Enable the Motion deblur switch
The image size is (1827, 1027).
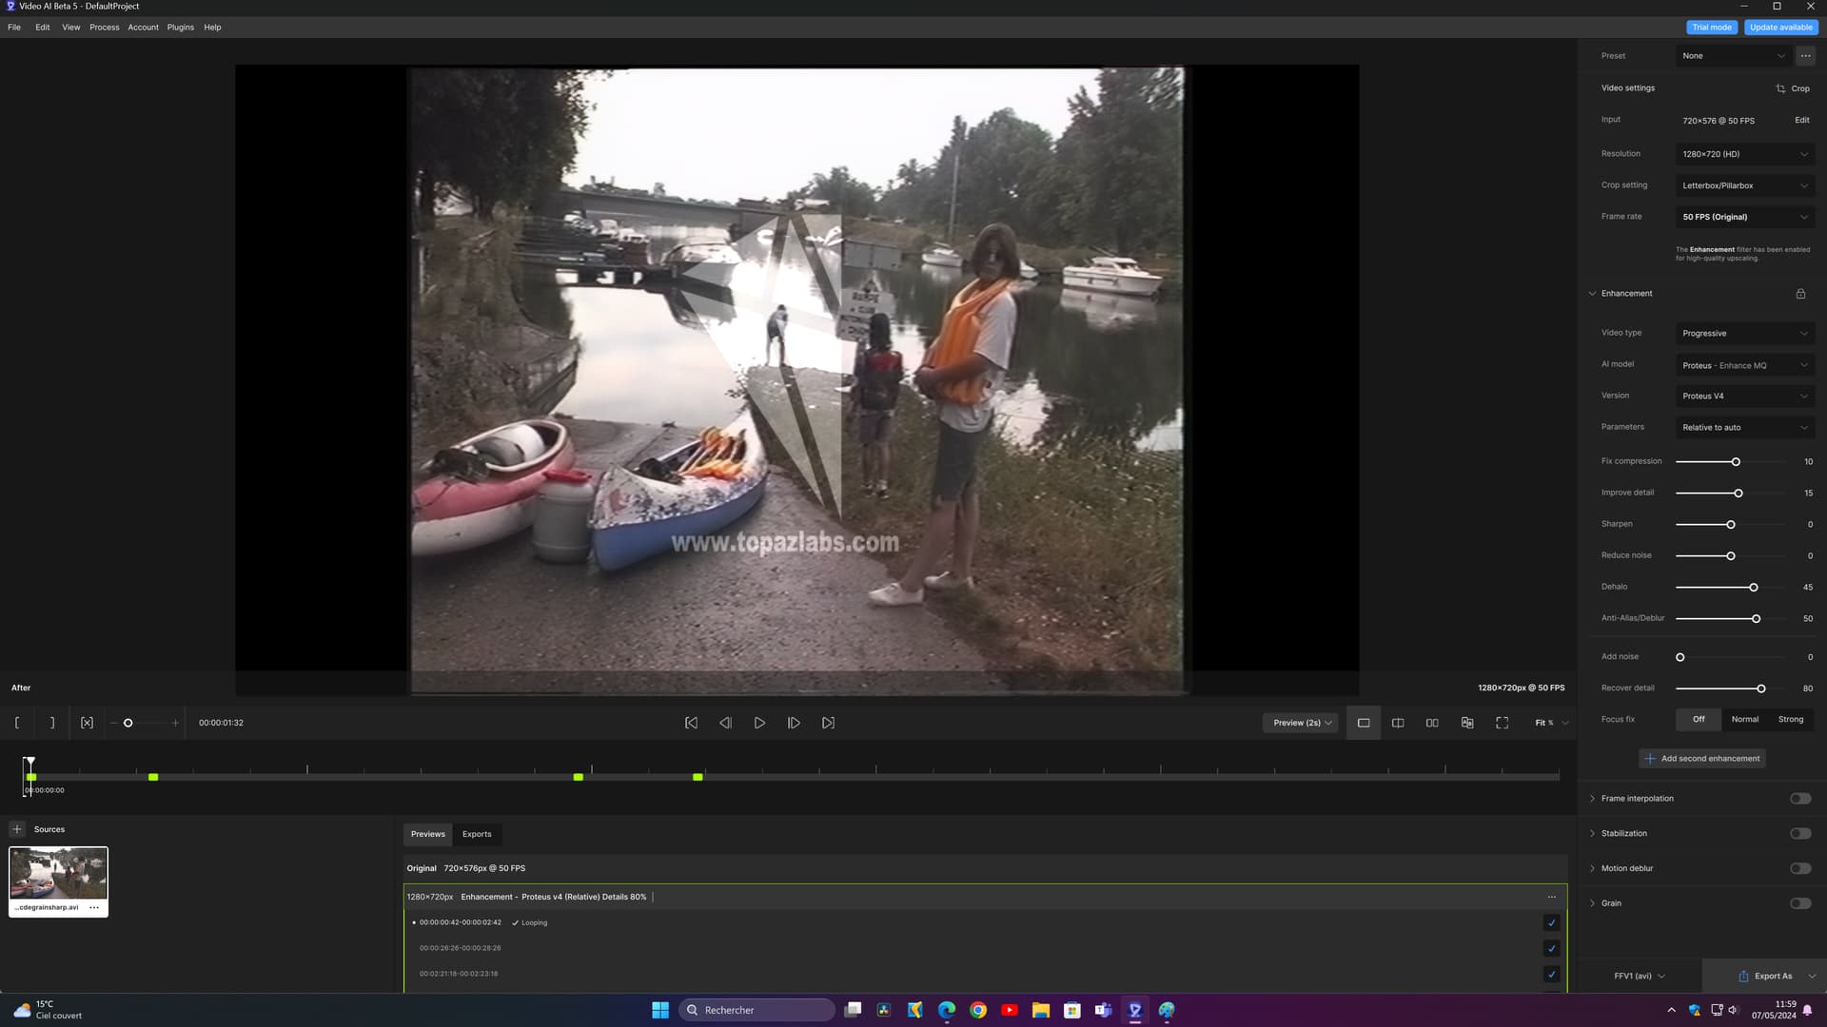pos(1799,868)
